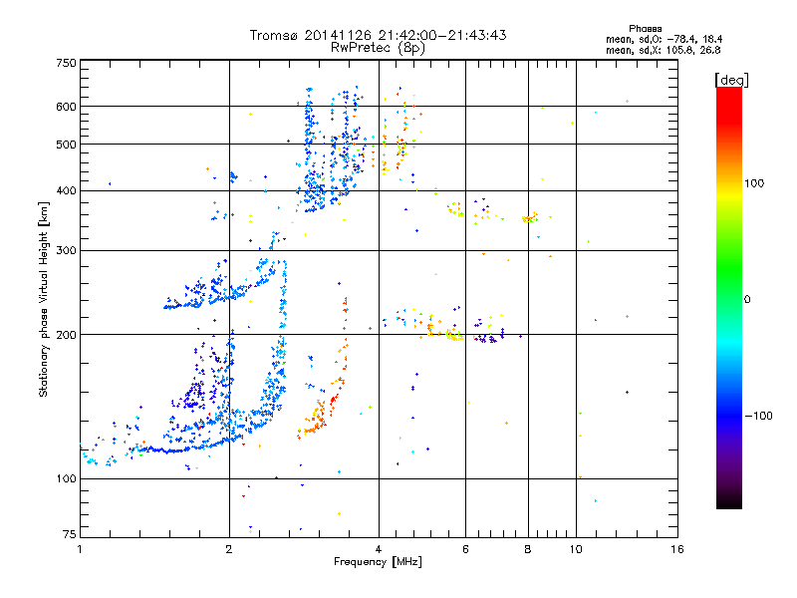Click the '[deg]' unit label above color bar
The image size is (797, 598).
[731, 80]
